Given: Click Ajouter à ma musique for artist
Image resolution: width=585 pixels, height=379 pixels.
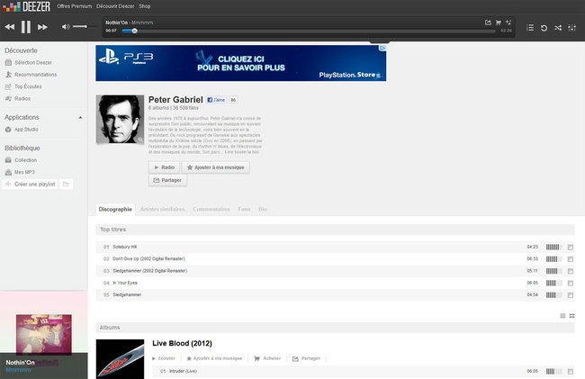Looking at the screenshot, I should point(216,167).
